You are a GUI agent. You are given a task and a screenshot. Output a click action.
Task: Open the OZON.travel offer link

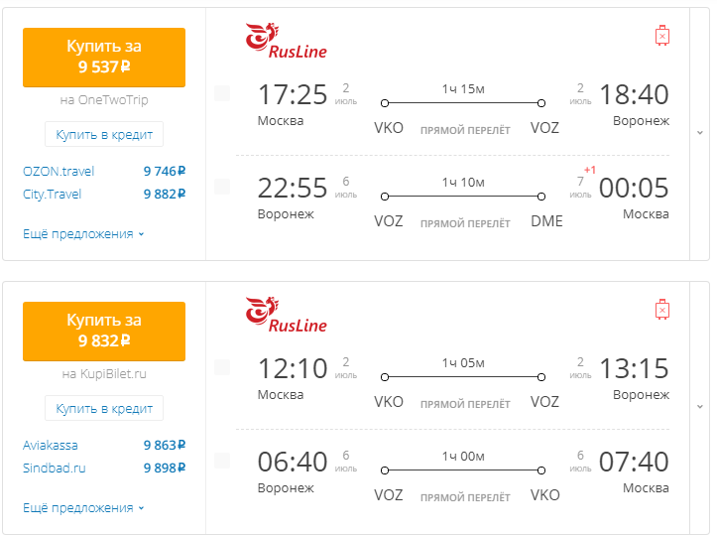(59, 171)
